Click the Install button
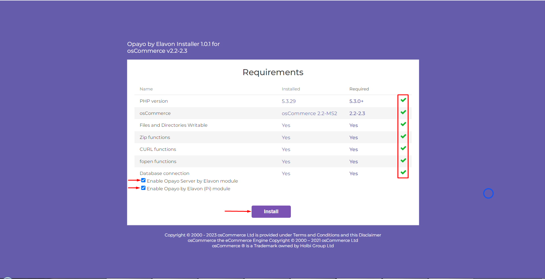The image size is (545, 279). (x=271, y=212)
